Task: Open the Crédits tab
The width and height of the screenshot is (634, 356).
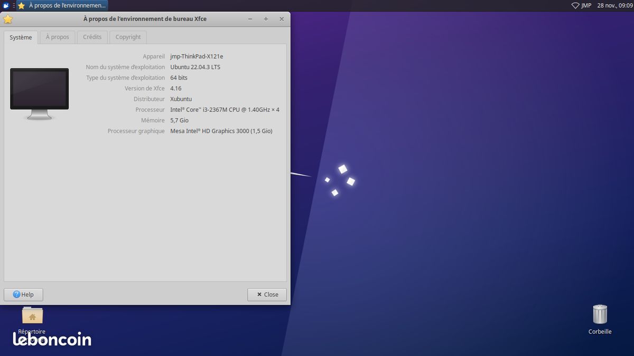Action: [x=92, y=37]
